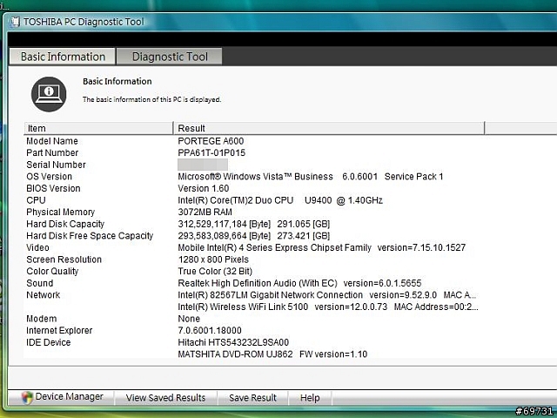The image size is (557, 418).
Task: Select the Color Quality row label
Action: (x=52, y=272)
